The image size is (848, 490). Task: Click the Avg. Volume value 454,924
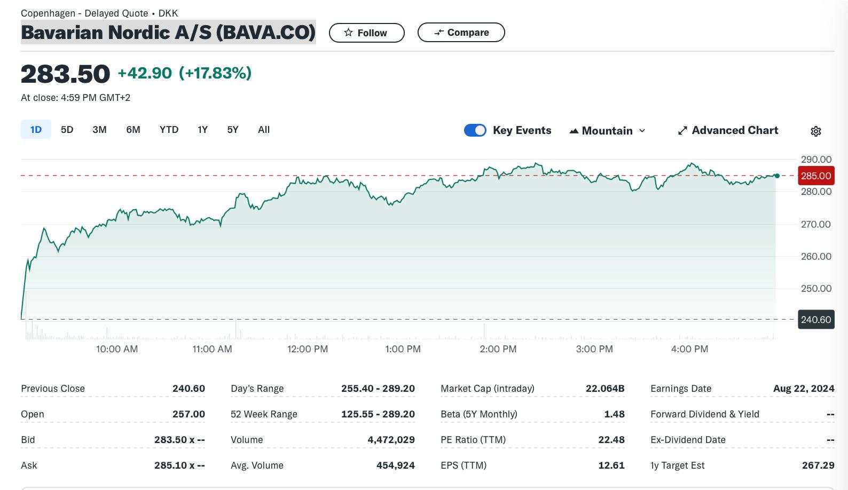[396, 465]
